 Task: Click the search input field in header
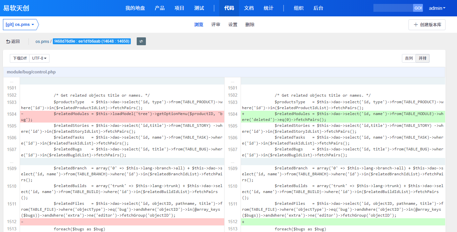point(393,8)
